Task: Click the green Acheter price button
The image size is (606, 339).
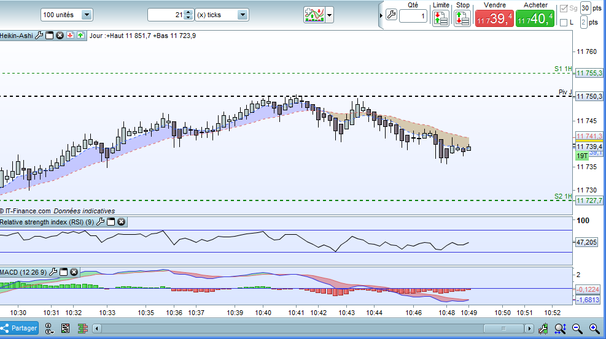Action: click(535, 18)
